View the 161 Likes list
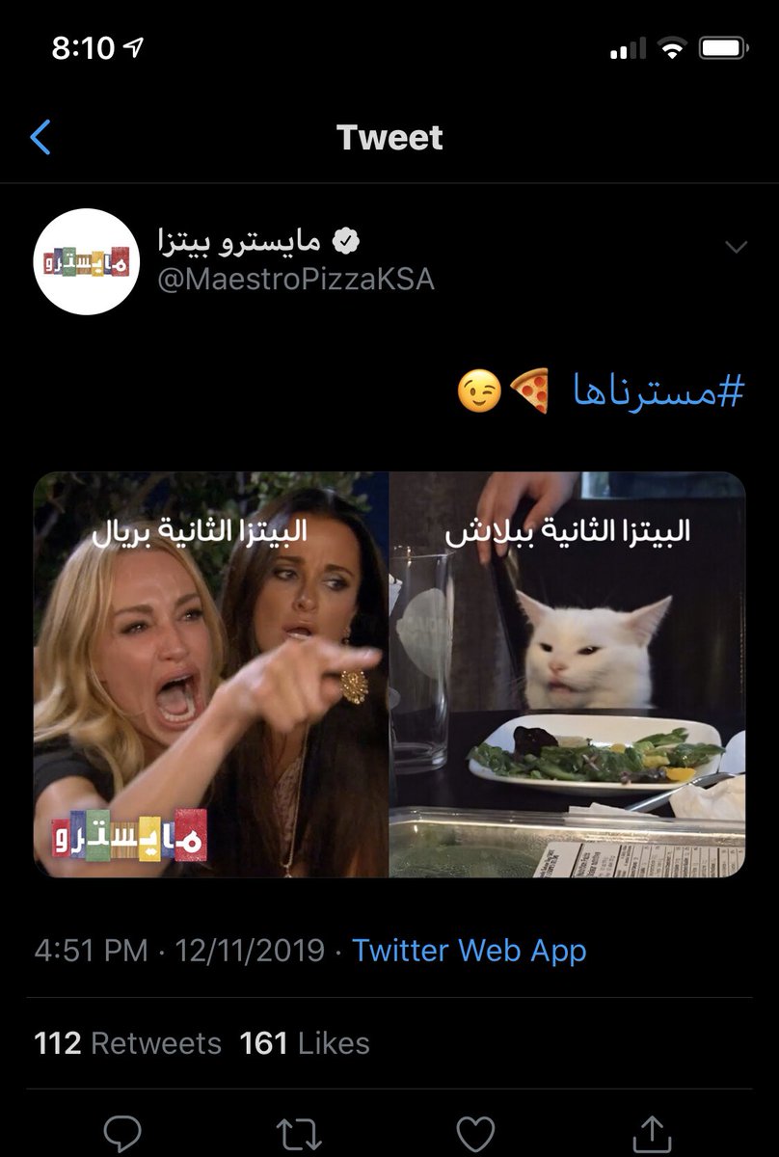 point(305,1043)
